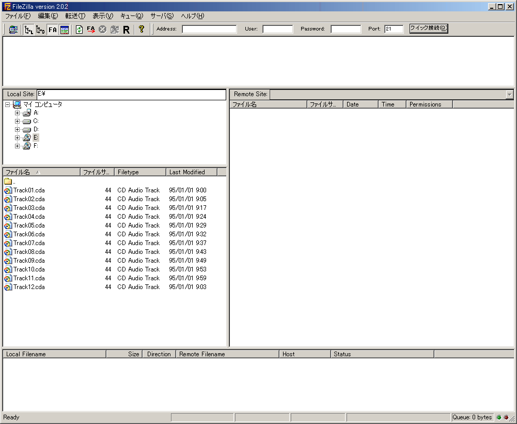The width and height of the screenshot is (517, 424).
Task: Click the FA process queue arrow icon
Action: pyautogui.click(x=91, y=29)
